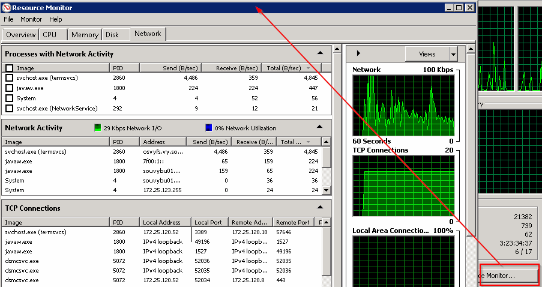
Task: Hide the graphs pane with arrow
Action: (358, 53)
